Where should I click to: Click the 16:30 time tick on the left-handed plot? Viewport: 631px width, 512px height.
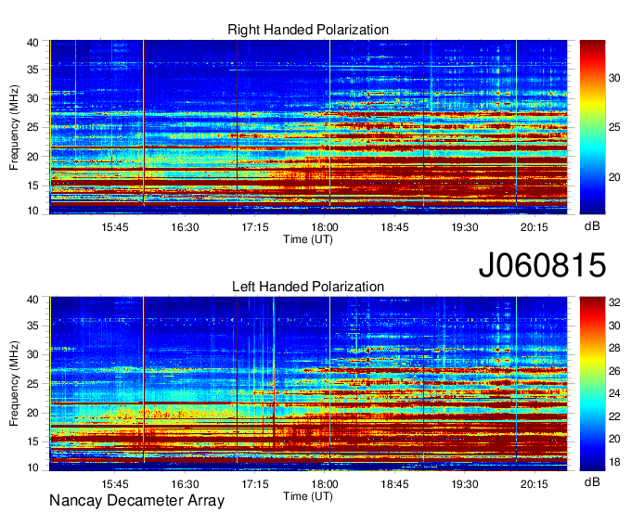click(185, 484)
